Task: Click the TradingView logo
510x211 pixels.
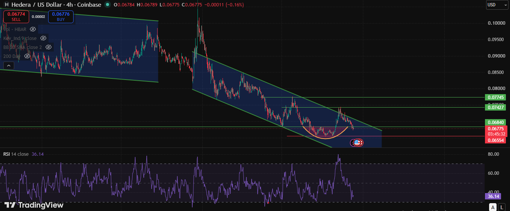Action: 34,205
